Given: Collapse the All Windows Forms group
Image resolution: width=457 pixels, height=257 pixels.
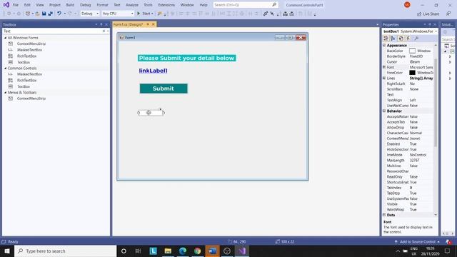Looking at the screenshot, I should (5, 38).
